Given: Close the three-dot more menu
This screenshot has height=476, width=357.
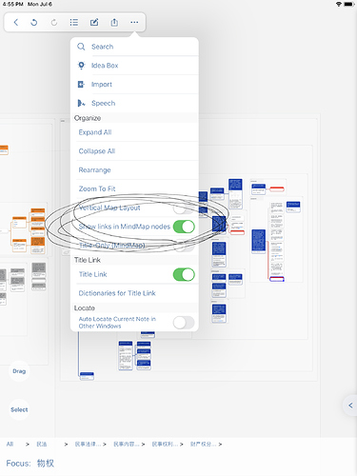Looking at the screenshot, I should pyautogui.click(x=134, y=22).
